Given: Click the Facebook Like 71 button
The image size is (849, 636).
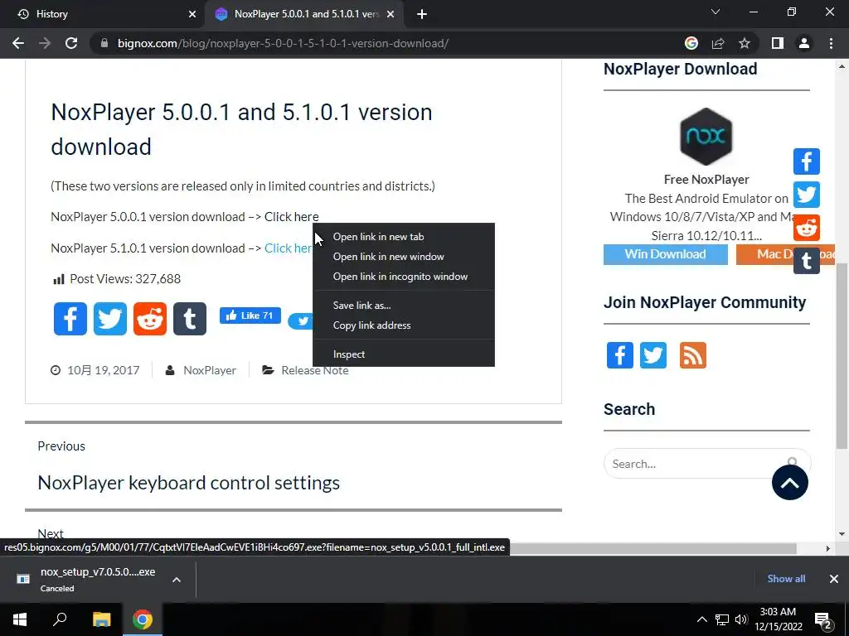Looking at the screenshot, I should pos(250,316).
